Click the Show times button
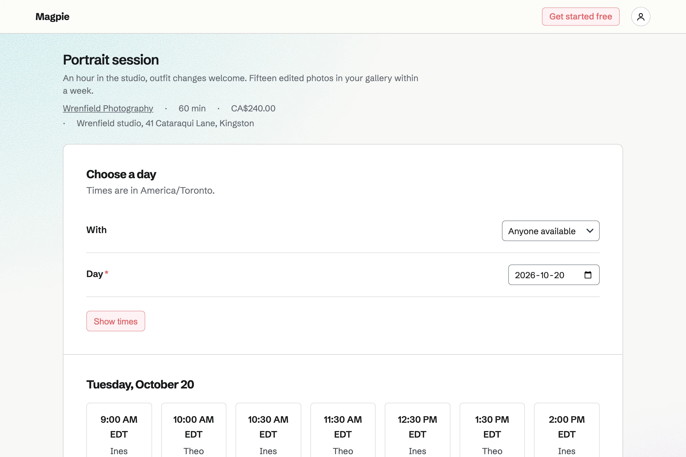Image resolution: width=686 pixels, height=457 pixels. pyautogui.click(x=115, y=321)
